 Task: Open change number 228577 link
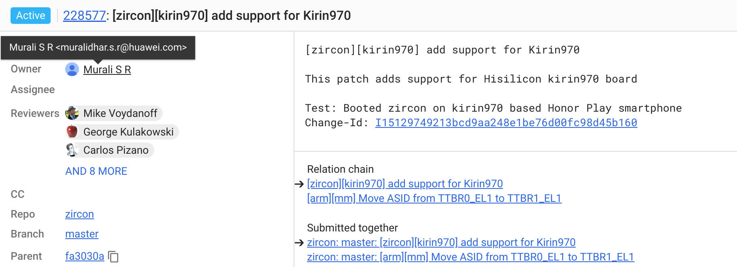coord(84,15)
